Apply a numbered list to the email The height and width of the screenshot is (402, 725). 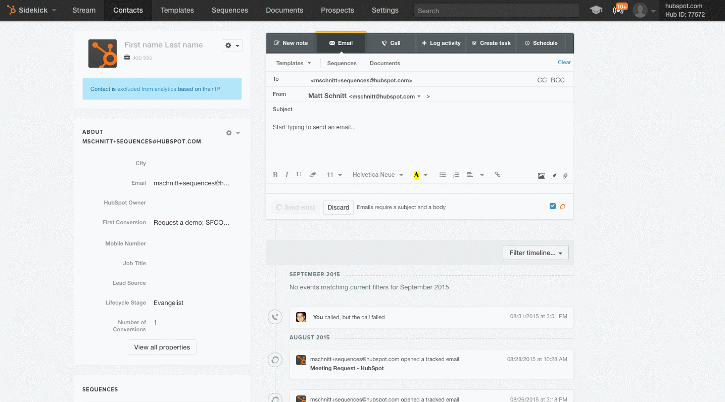[456, 175]
